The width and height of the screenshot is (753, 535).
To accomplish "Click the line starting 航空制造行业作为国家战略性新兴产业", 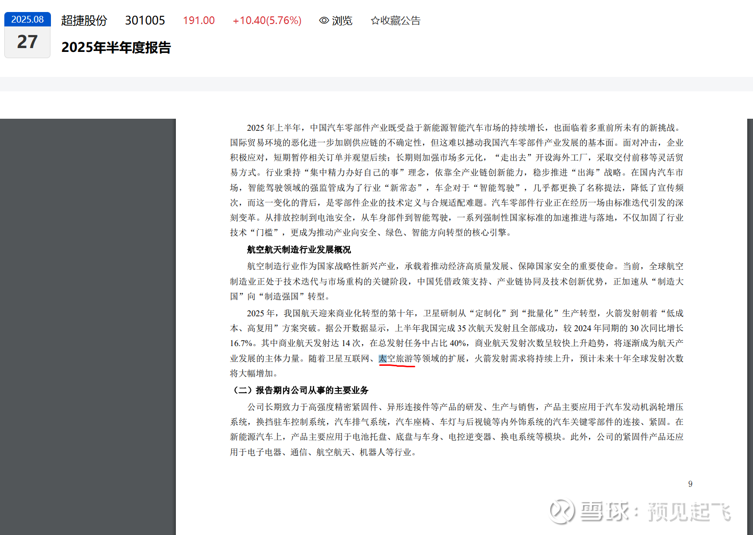I will 465,266.
